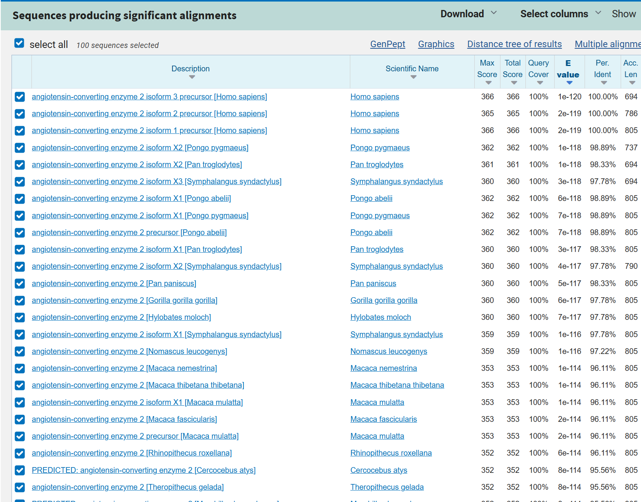This screenshot has height=502, width=641.
Task: Click the E value column header
Action: (568, 69)
